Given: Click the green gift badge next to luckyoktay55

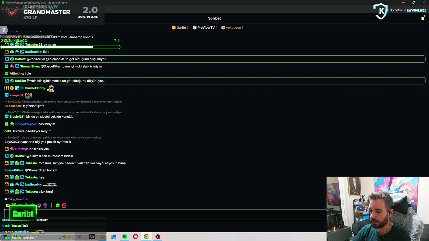Looking at the screenshot, I should tap(6, 124).
